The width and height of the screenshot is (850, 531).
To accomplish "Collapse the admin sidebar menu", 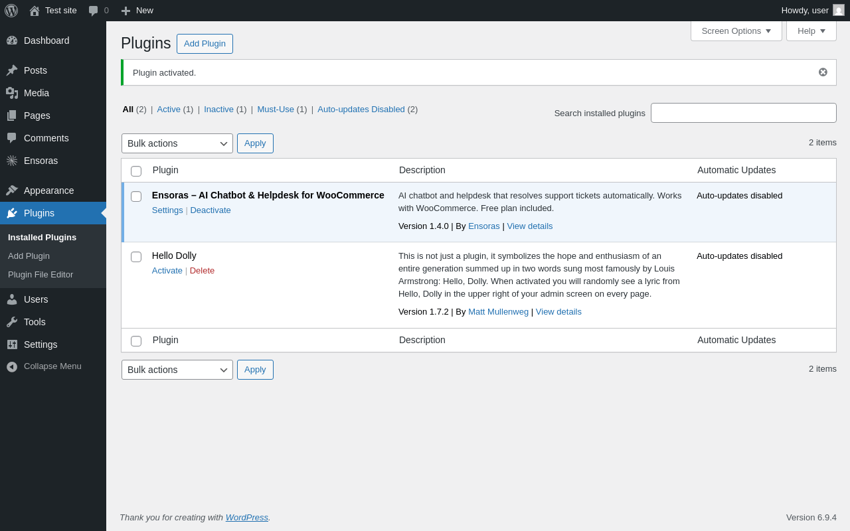I will [x=12, y=366].
